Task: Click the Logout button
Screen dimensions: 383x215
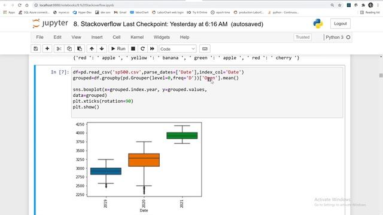Action: click(341, 24)
